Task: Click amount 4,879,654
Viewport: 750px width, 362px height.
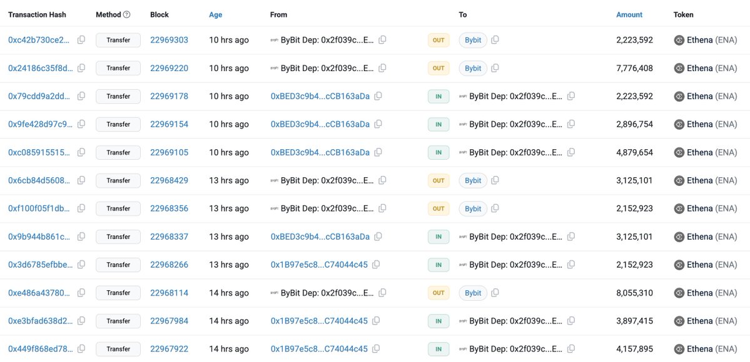Action: pyautogui.click(x=634, y=152)
